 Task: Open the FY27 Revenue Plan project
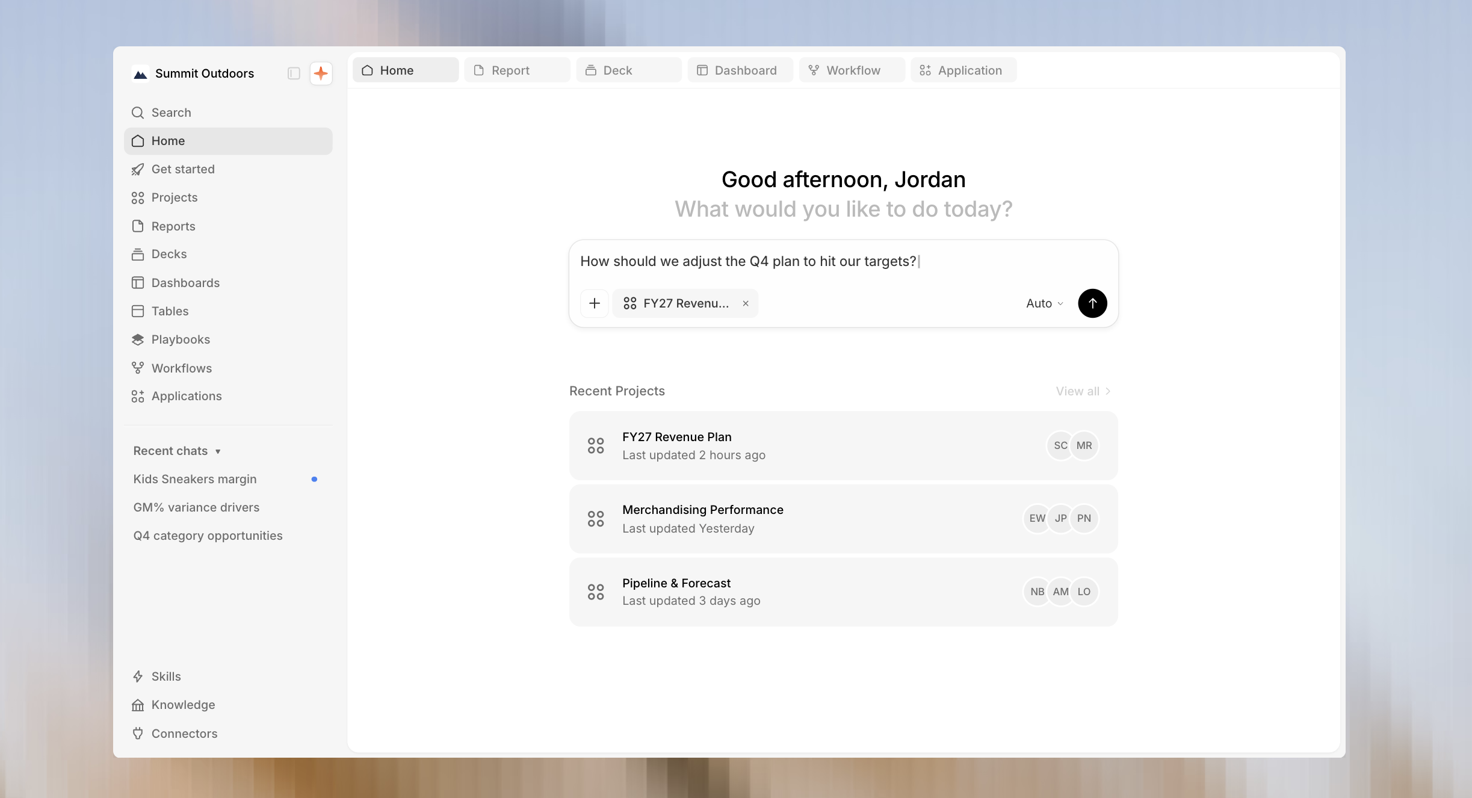pos(843,446)
